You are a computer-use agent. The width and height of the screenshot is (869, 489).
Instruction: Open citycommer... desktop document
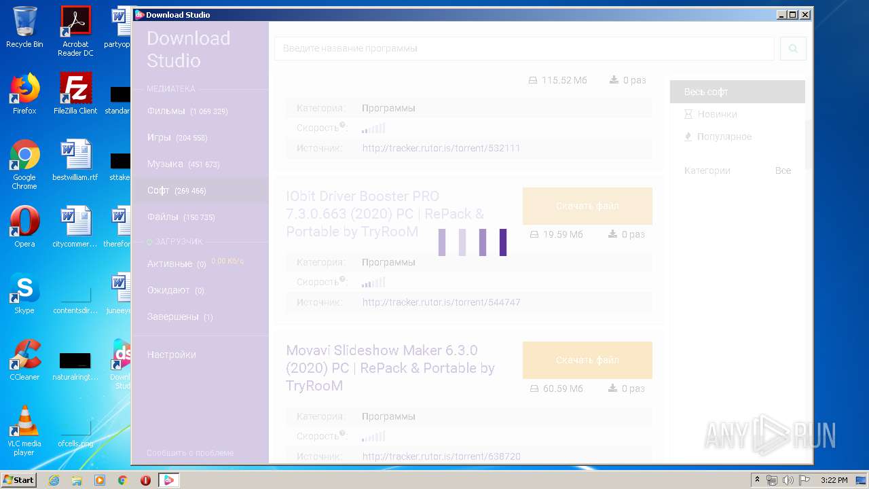(x=75, y=227)
